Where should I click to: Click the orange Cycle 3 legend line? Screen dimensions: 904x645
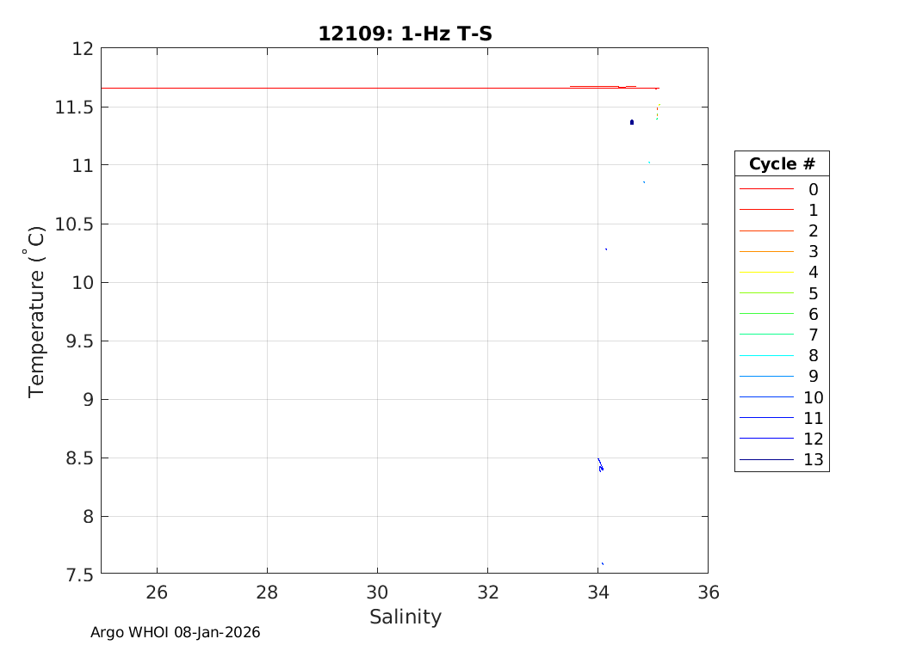tap(765, 251)
